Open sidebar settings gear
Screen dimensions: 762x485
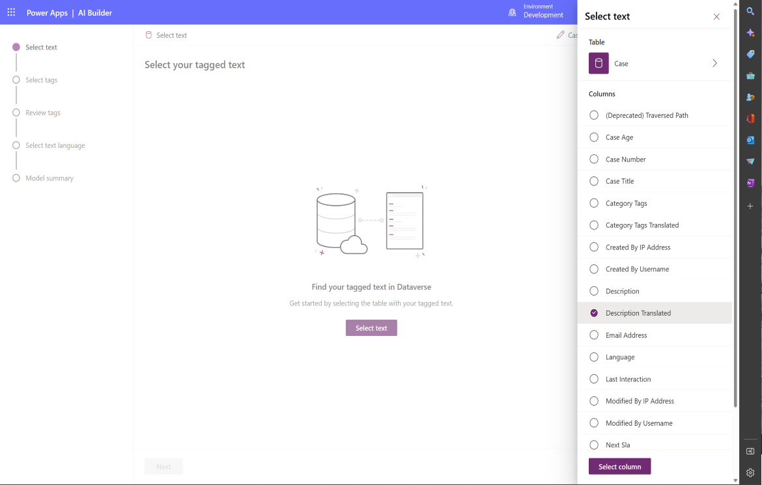point(750,473)
